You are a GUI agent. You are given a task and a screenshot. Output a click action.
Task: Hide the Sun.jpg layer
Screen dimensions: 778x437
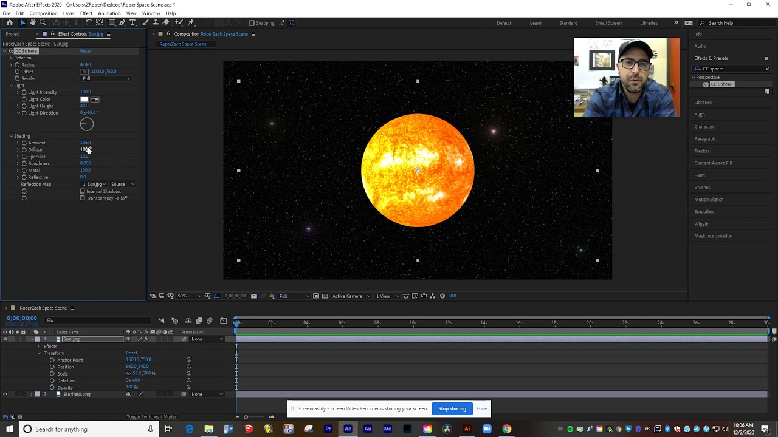[5, 339]
